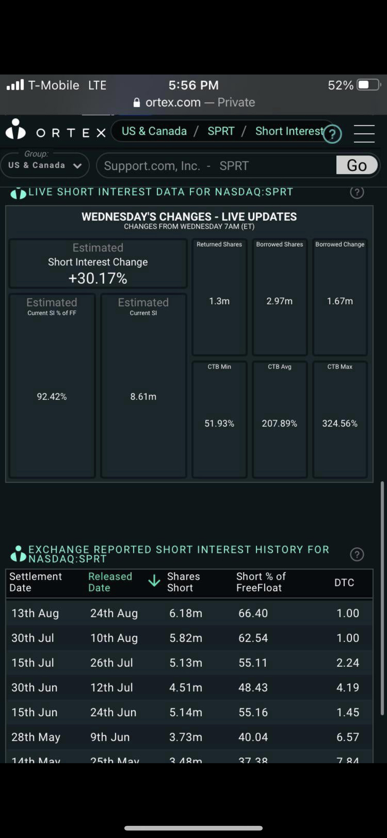Expand the US & Canada group dropdown
Viewport: 387px width, 838px height.
point(45,165)
